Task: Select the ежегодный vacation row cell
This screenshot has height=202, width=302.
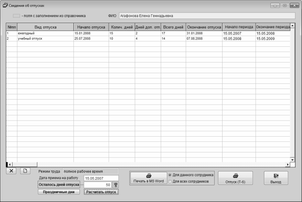Action: point(45,33)
